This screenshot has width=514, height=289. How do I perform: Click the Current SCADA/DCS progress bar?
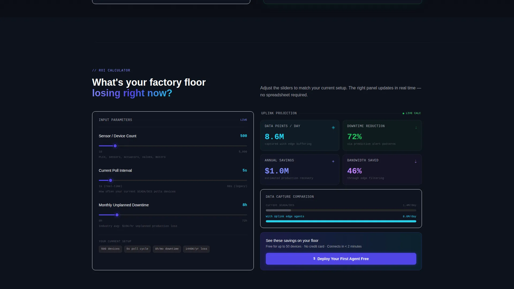[341, 210]
